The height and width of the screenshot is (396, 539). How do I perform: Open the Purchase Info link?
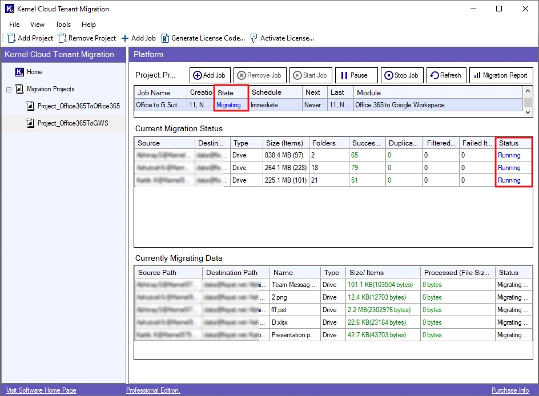point(510,390)
